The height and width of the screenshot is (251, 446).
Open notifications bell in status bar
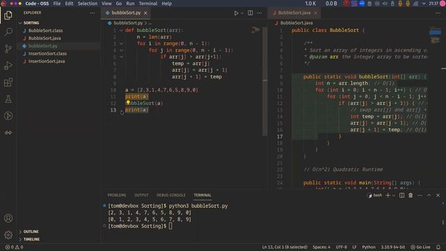click(x=438, y=247)
